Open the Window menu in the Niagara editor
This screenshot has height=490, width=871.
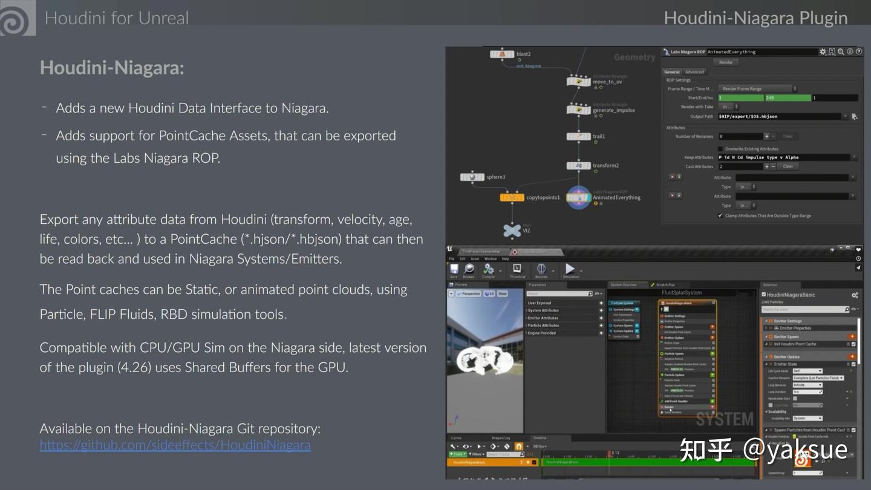(491, 260)
